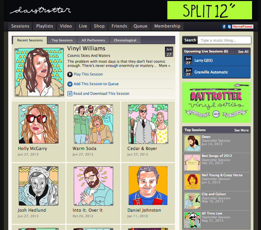The height and width of the screenshot is (230, 261).
Task: Switch to the Top Sessions tab
Action: coord(62,40)
